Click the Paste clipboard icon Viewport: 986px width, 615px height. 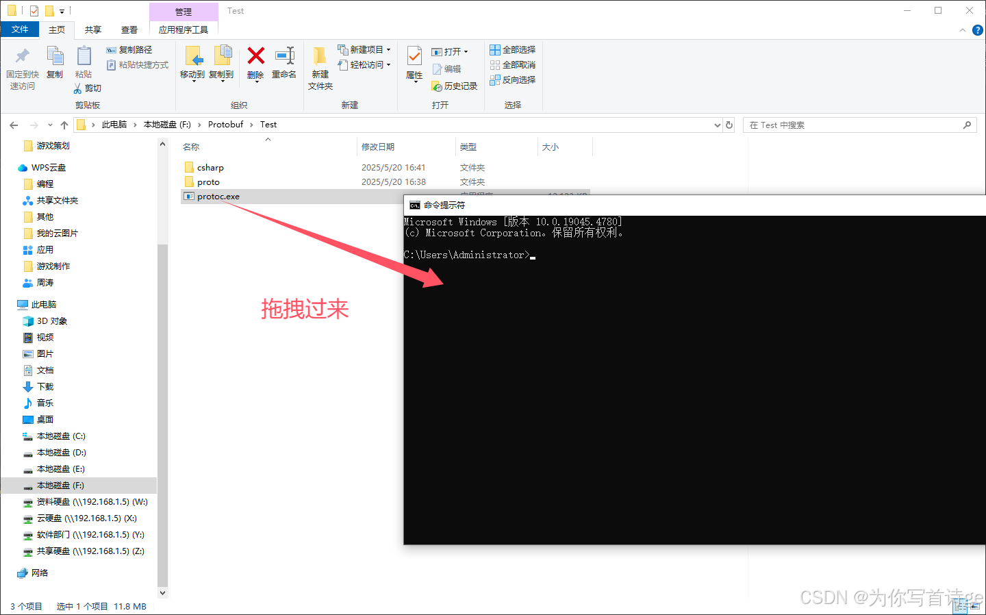(84, 56)
